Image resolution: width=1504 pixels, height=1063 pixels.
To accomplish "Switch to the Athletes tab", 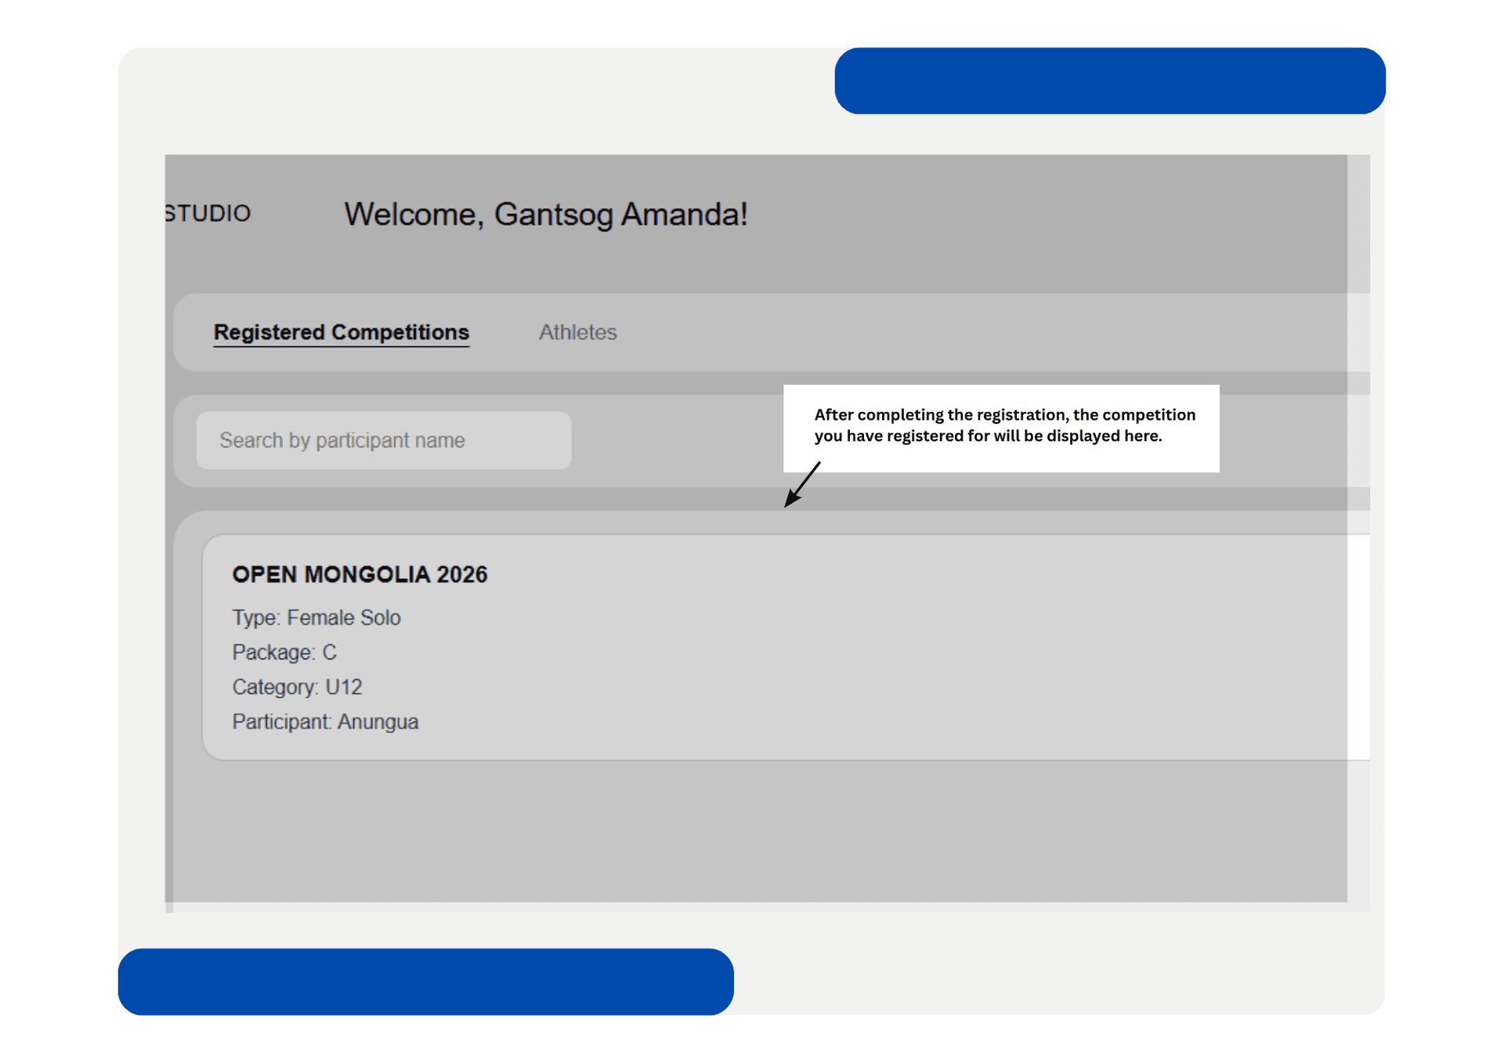I will point(577,332).
